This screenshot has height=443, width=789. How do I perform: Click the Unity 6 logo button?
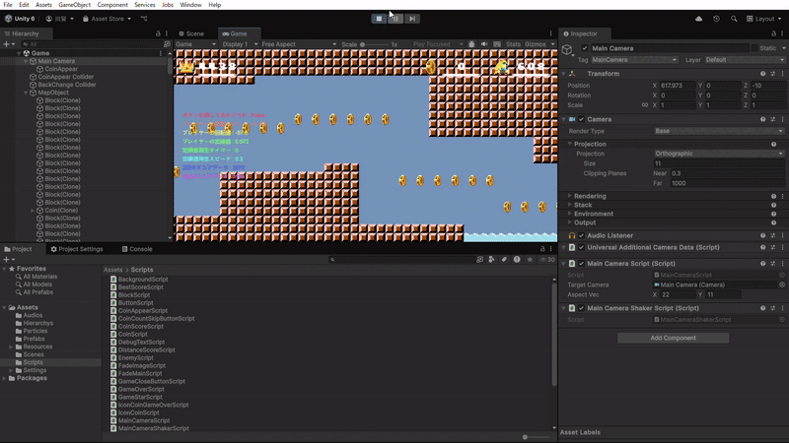(20, 19)
